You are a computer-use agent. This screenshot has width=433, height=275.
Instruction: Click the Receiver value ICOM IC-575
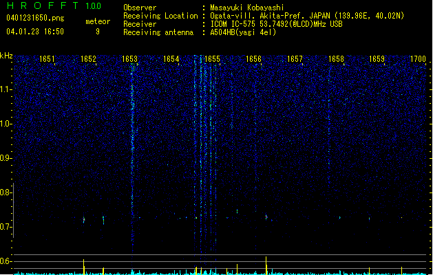233,24
